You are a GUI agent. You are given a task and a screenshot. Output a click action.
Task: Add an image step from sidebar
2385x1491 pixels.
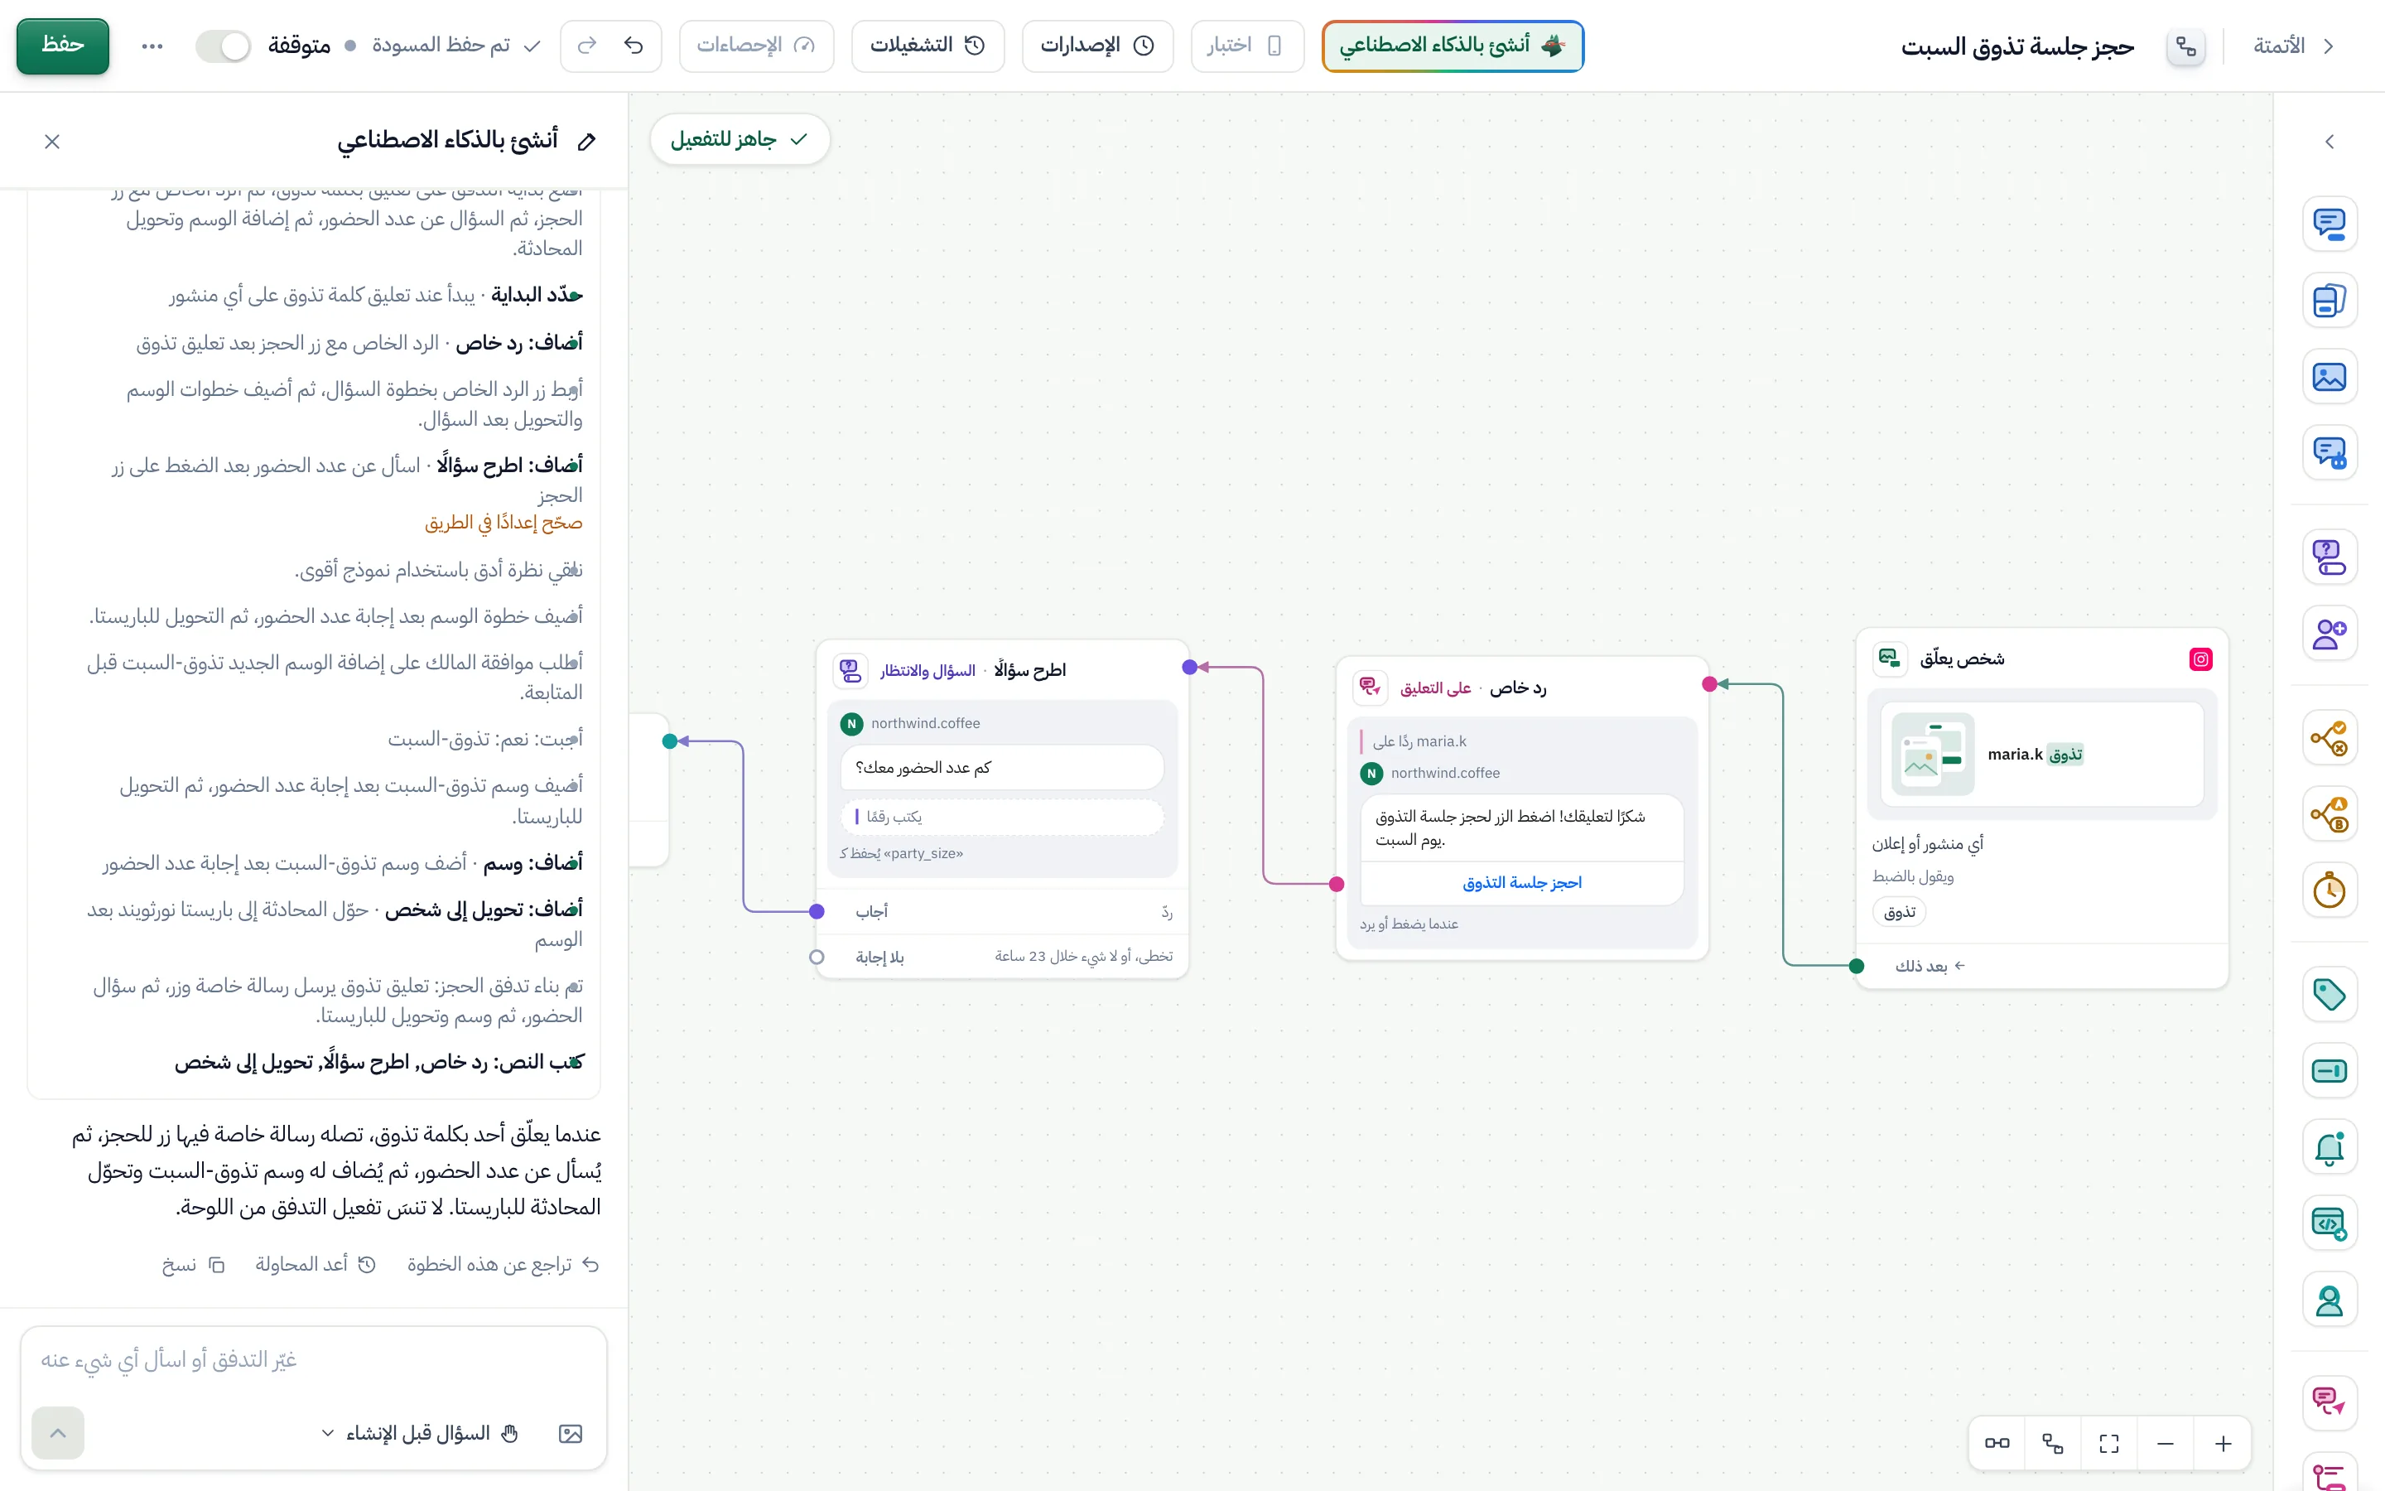click(2329, 377)
